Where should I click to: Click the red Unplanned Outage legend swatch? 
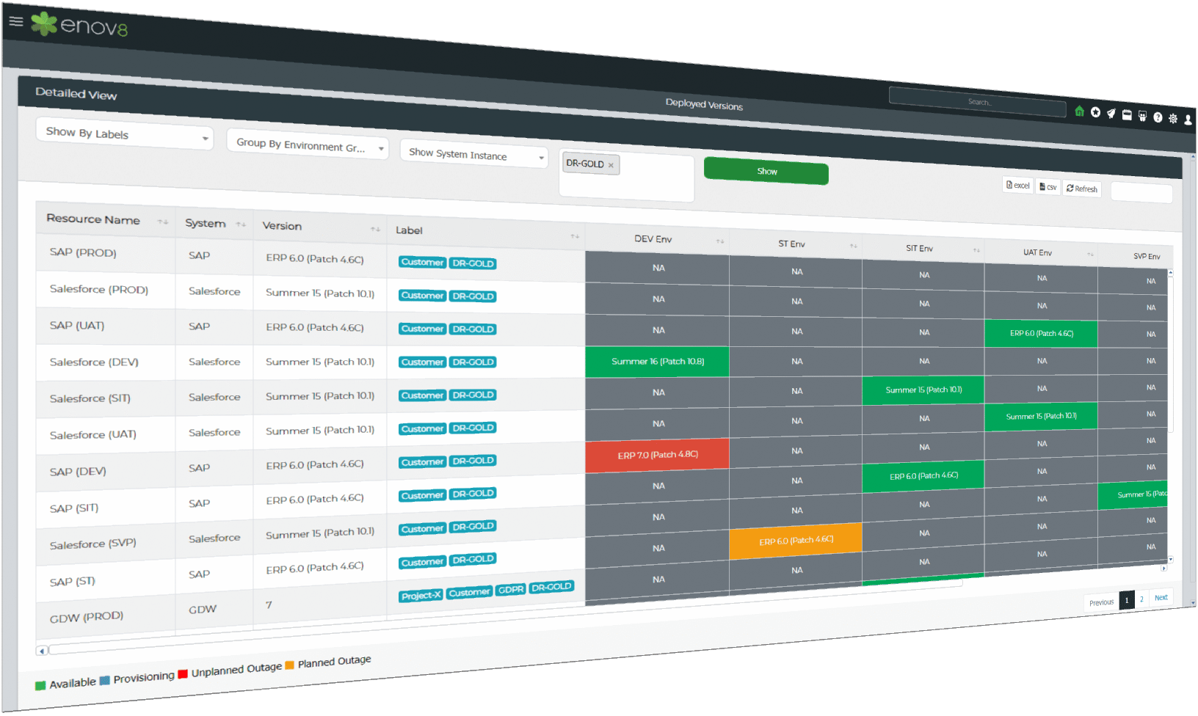coord(183,673)
